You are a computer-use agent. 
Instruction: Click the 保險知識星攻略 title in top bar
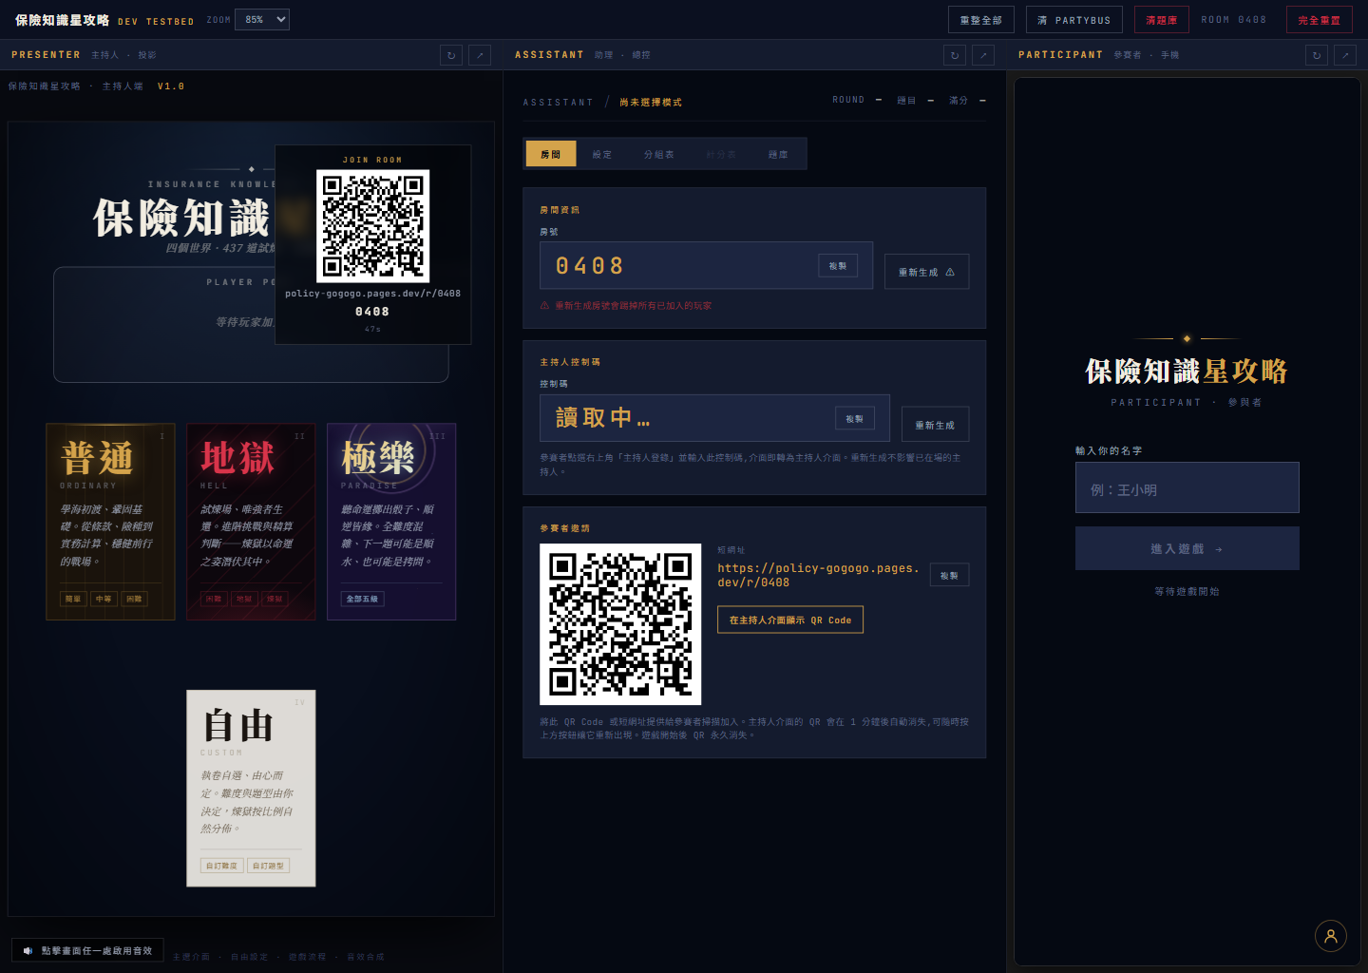point(63,20)
